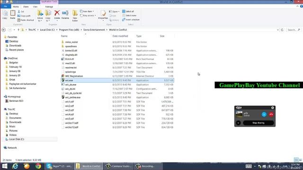
Task: Click Invert selection in ribbon
Action: pyautogui.click(x=131, y=20)
